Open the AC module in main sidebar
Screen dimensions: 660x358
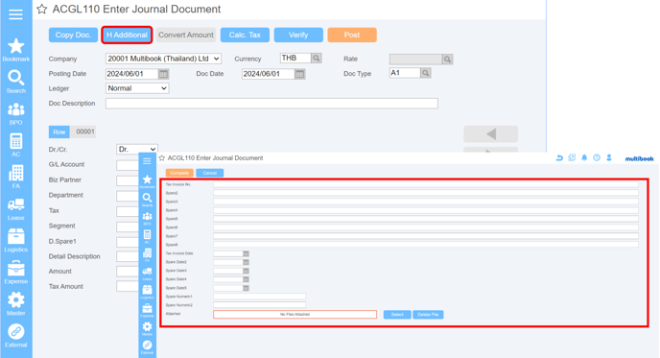tap(16, 145)
